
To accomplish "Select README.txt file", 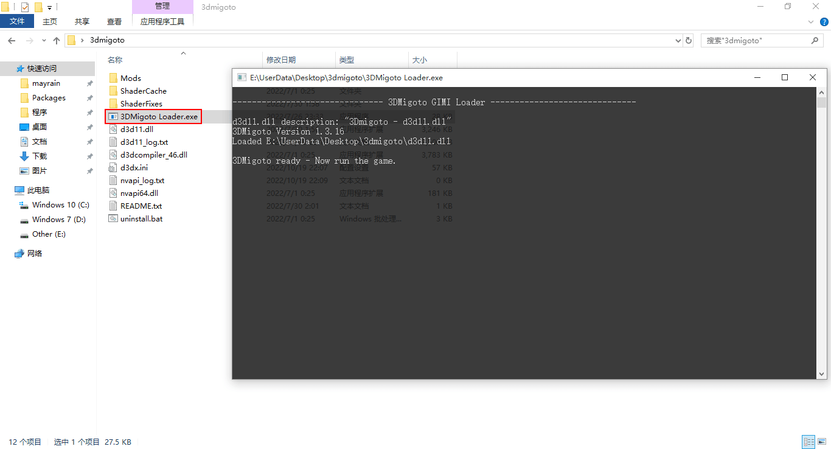I will pyautogui.click(x=141, y=206).
